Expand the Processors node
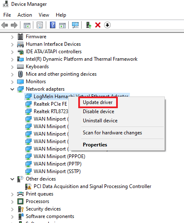 pyautogui.click(x=12, y=202)
